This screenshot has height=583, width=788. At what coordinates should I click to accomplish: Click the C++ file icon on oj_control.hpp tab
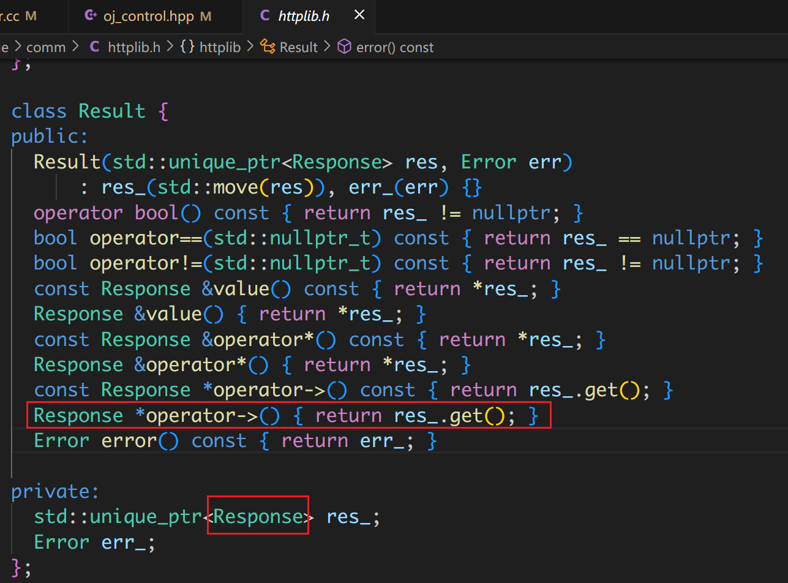91,16
